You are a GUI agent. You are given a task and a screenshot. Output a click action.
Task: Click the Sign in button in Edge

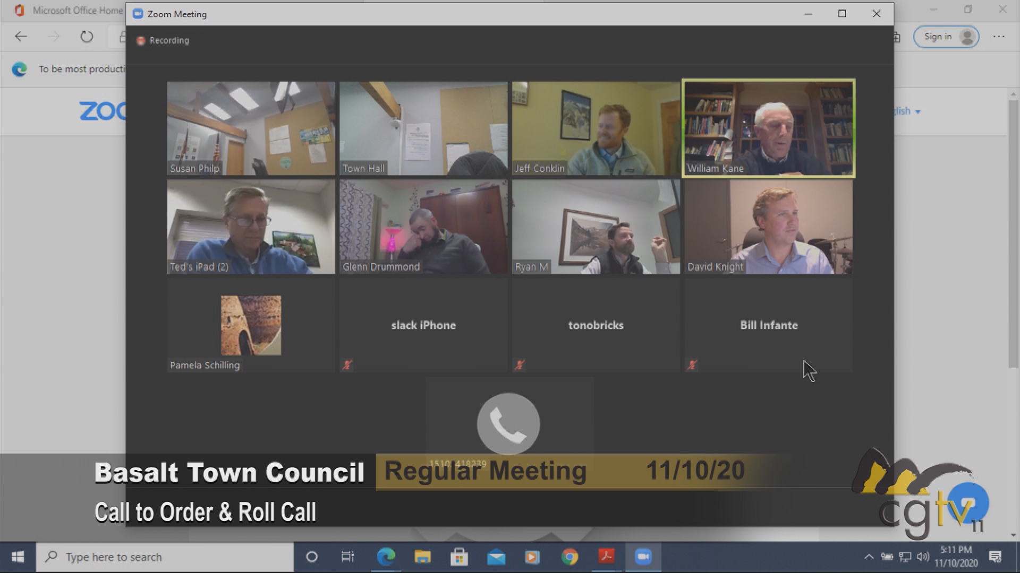point(946,37)
